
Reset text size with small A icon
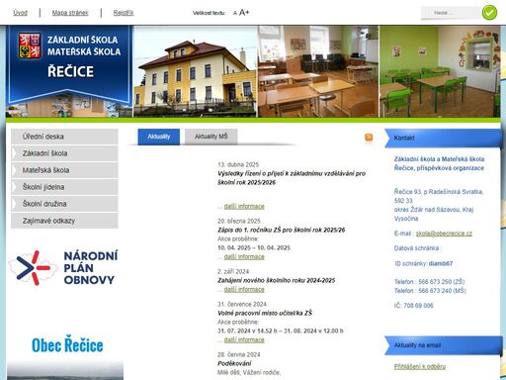[x=235, y=13]
